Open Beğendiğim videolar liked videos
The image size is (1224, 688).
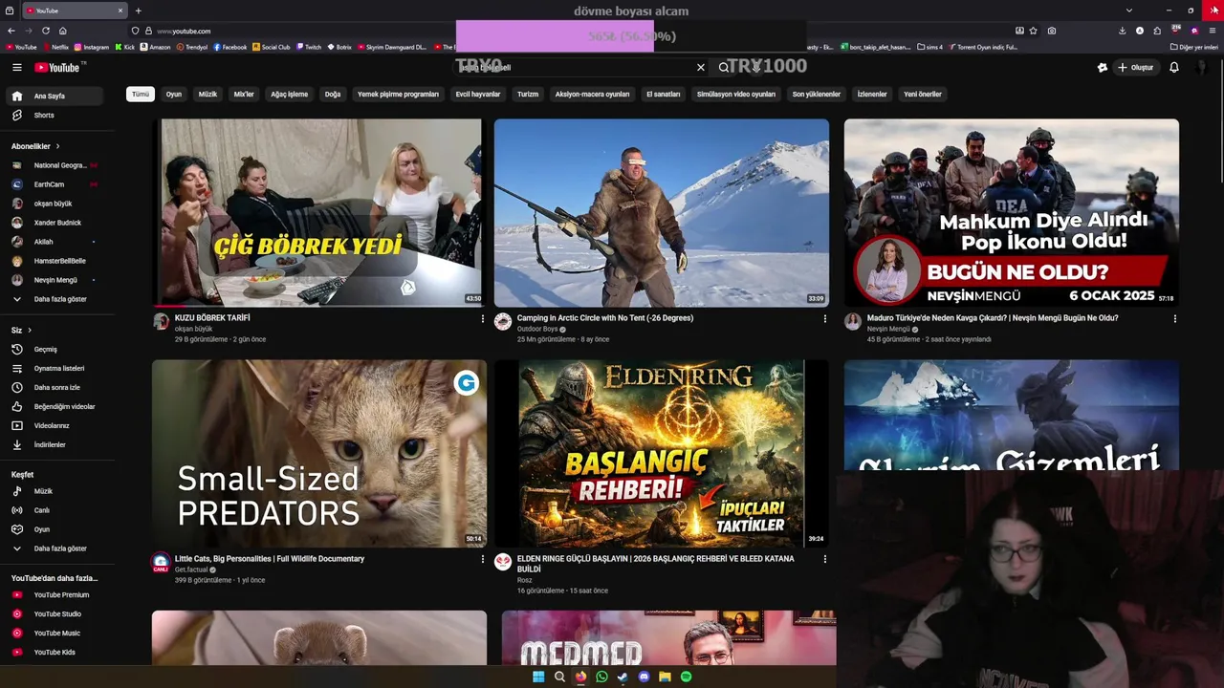point(55,407)
